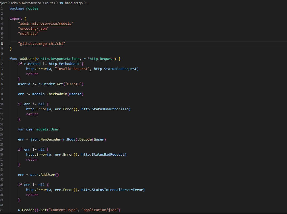The height and width of the screenshot is (214, 287).
Task: Click the *http.Request parameter type
Action: [x=101, y=59]
